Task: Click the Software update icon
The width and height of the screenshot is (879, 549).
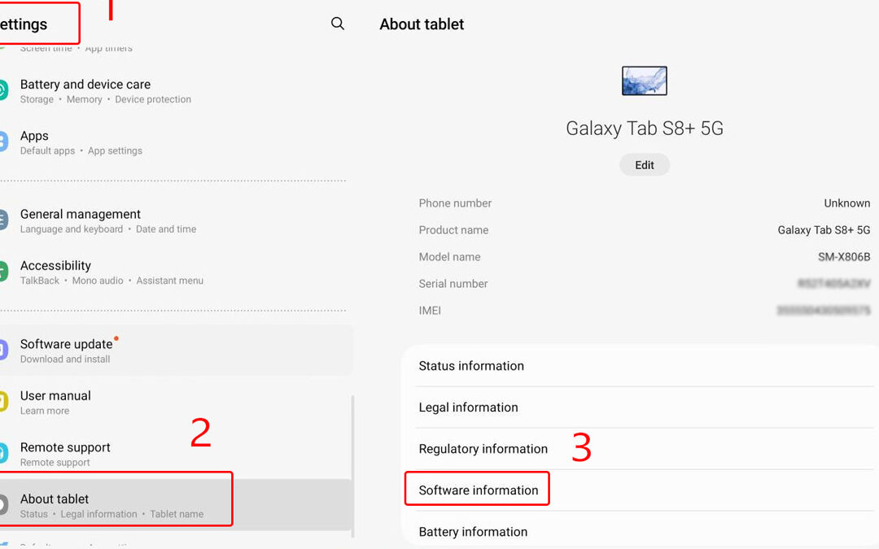Action: pos(2,350)
